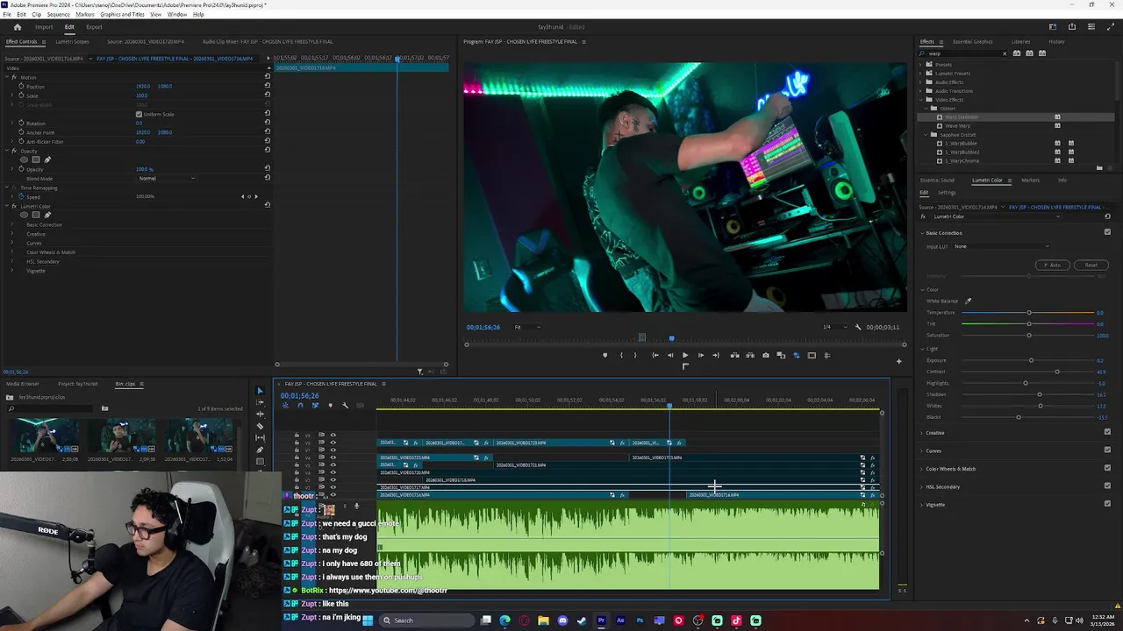Click Mark In button in Program Monitor
1123x631 pixels.
click(x=621, y=355)
